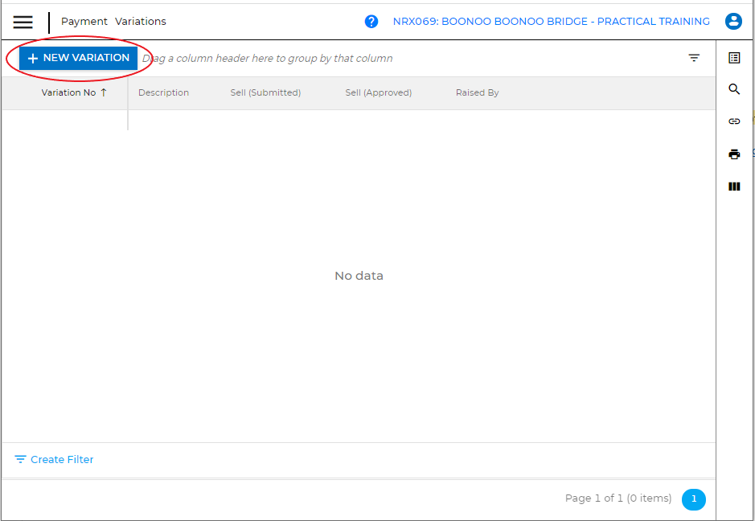Click the Description column header
The width and height of the screenshot is (755, 521).
(163, 92)
